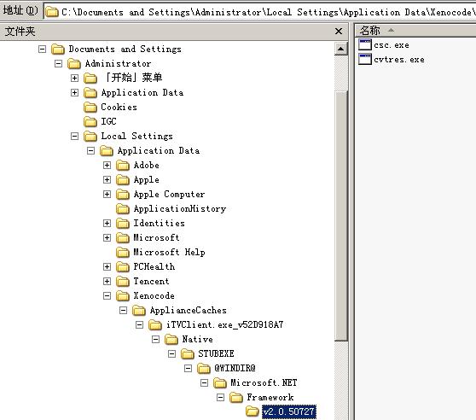Viewport: 476px width, 420px height.
Task: Select the 「开始」菜单 folder label
Action: click(x=133, y=78)
